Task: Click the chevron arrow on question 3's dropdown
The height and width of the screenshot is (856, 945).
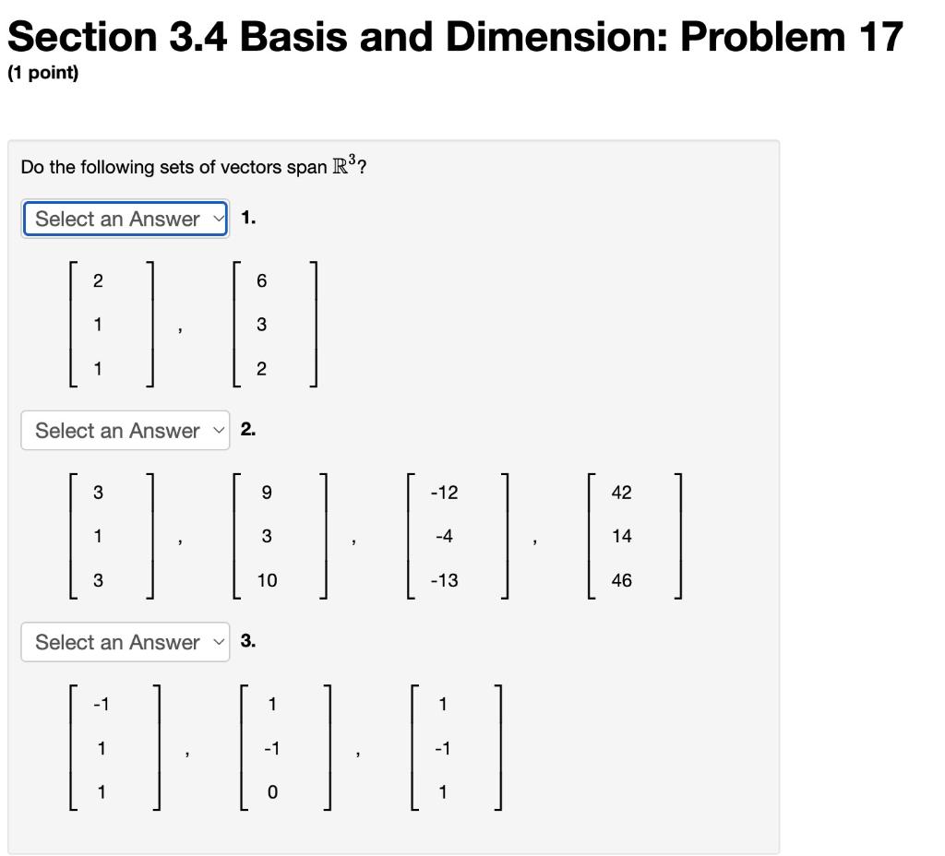Action: pos(218,642)
